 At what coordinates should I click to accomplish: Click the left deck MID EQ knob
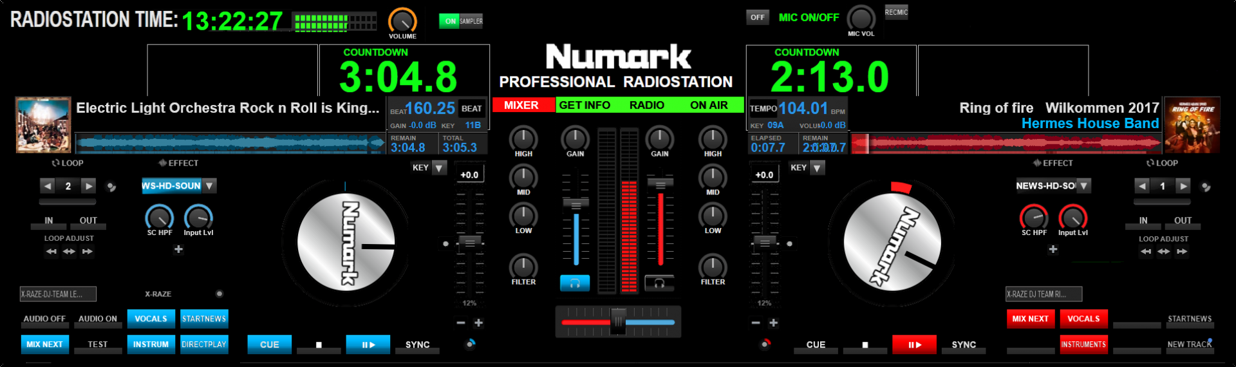pos(523,176)
